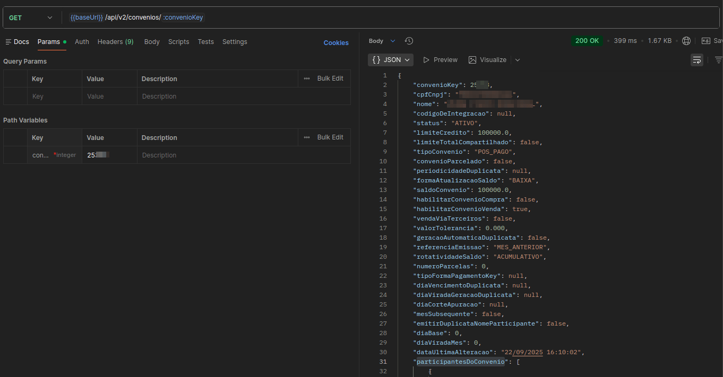
Task: Click the "participantesDoConvenio" key
Action: (460, 362)
